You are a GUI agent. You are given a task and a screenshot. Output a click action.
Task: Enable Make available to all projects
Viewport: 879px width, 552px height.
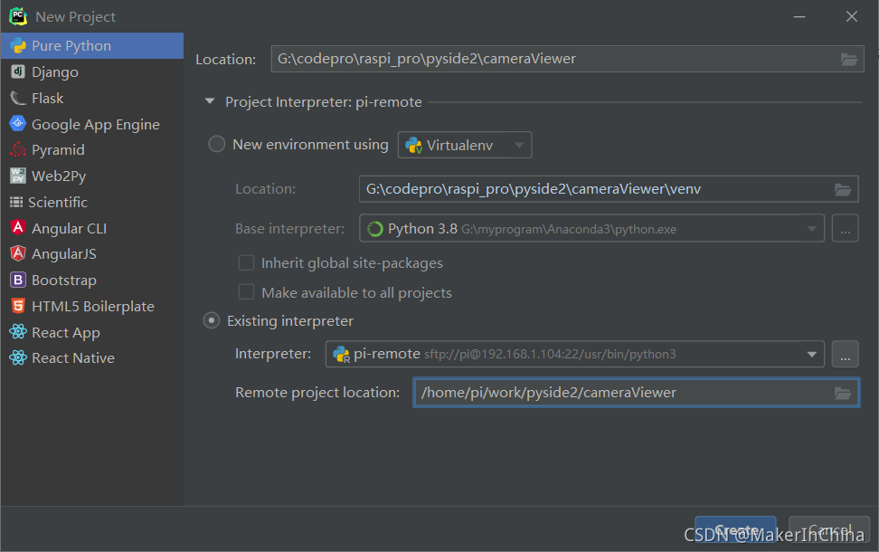pyautogui.click(x=246, y=292)
